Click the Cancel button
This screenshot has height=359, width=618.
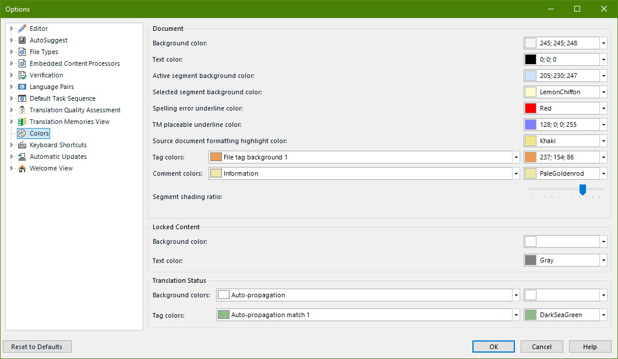coord(542,347)
